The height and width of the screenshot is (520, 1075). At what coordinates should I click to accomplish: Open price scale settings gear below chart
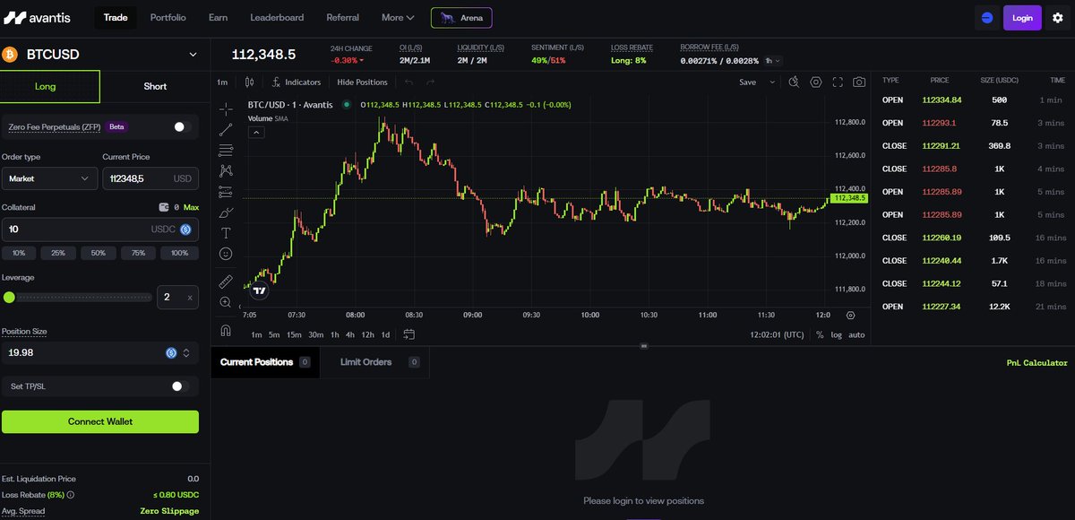click(850, 315)
